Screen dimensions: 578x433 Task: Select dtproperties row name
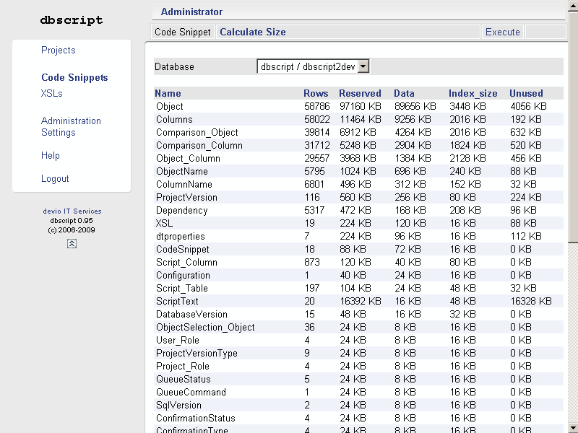180,237
